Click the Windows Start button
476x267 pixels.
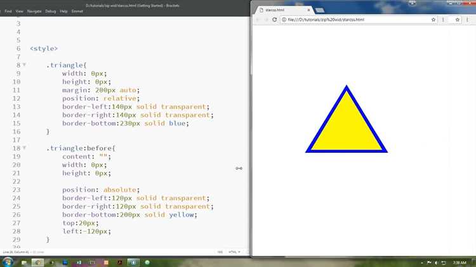(x=8, y=262)
